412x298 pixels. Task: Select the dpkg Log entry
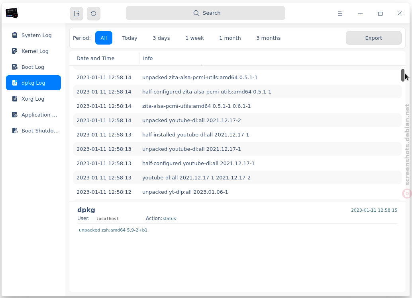[x=33, y=83]
